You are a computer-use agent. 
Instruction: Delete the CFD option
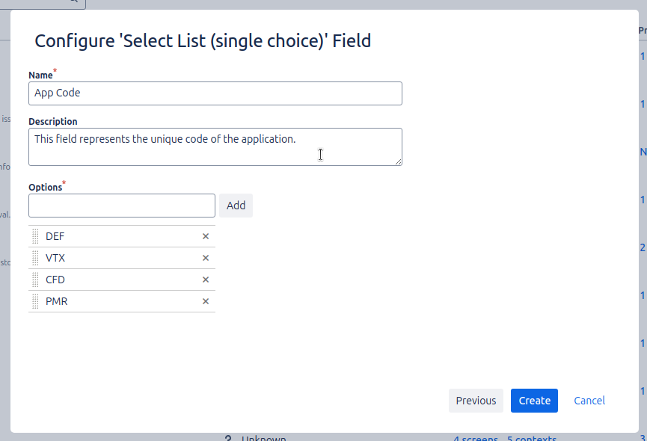(x=206, y=280)
